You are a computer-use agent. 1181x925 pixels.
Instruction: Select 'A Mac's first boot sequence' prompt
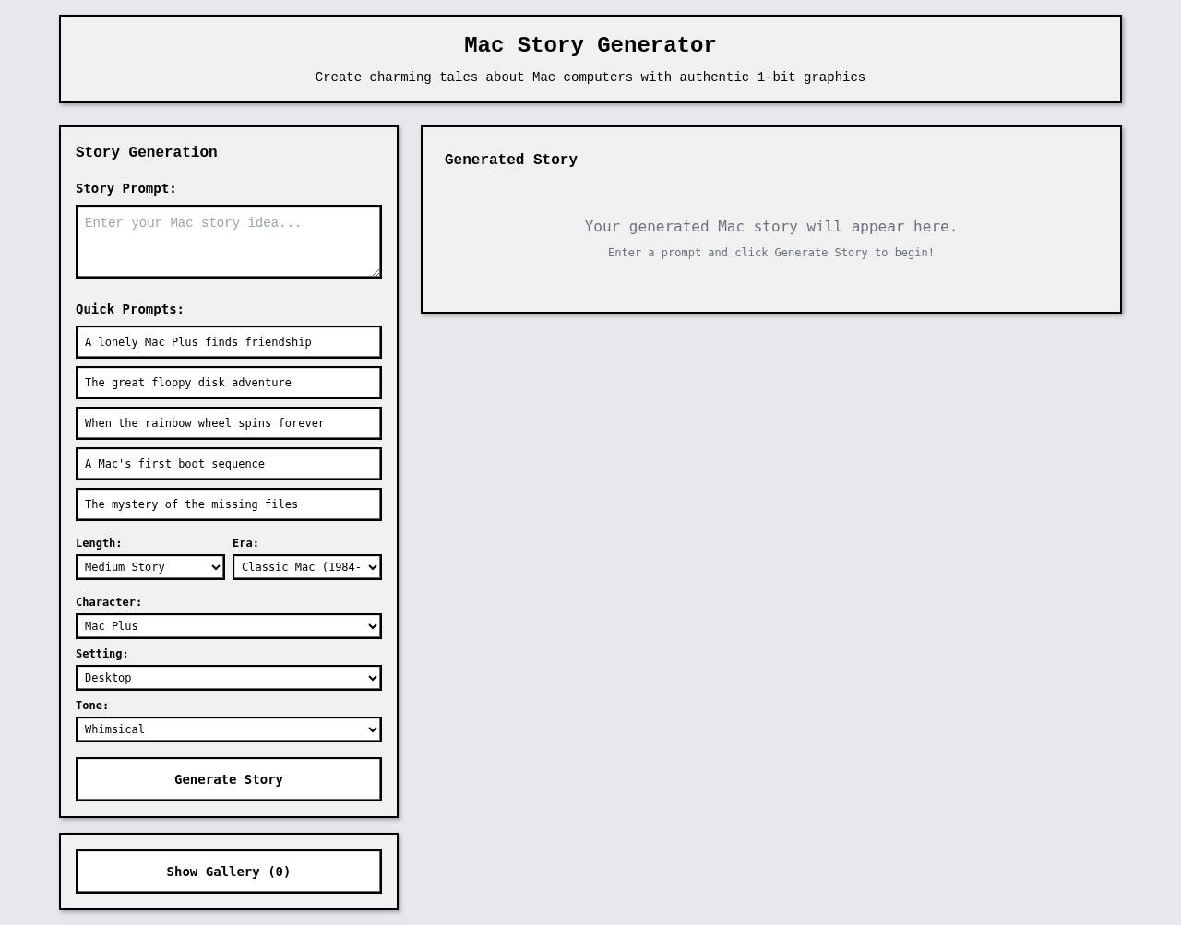(x=228, y=463)
